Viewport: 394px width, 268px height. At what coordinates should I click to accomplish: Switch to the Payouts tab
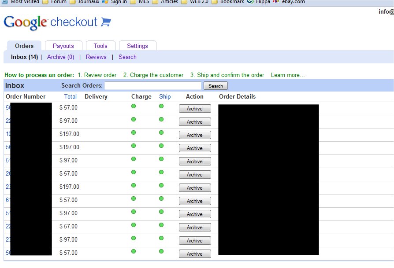tap(63, 46)
